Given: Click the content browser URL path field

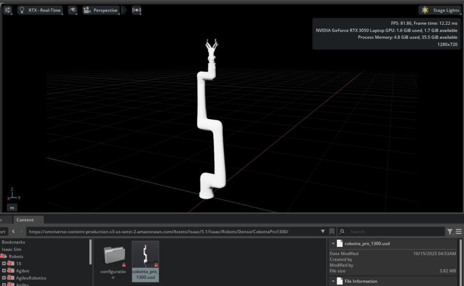Looking at the screenshot, I should coord(171,231).
